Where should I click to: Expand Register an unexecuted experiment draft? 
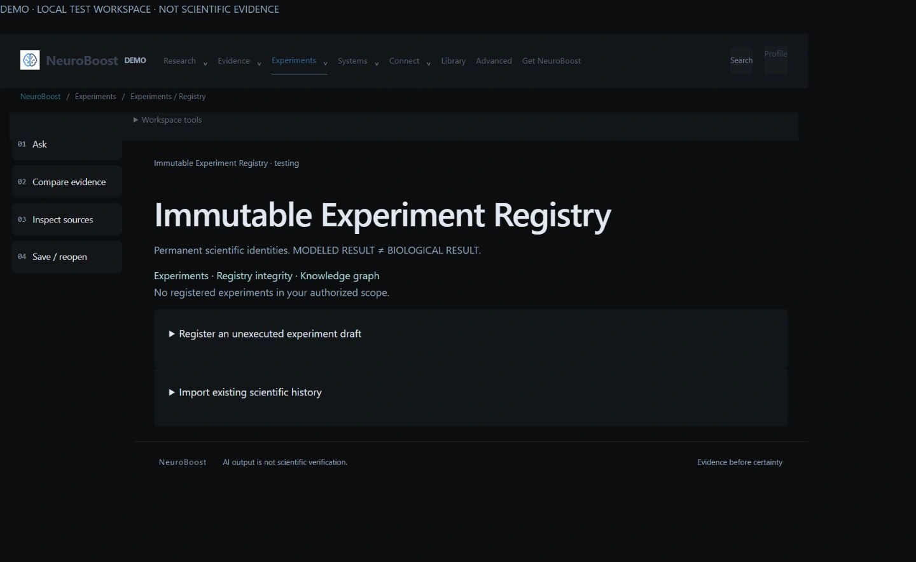point(265,334)
